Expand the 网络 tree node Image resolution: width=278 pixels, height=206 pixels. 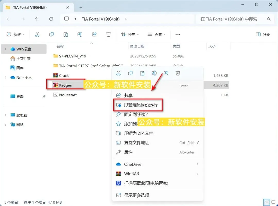pos(5,125)
